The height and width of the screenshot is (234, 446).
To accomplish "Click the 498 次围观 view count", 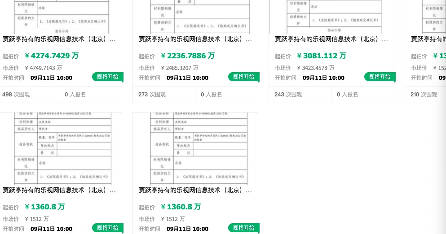I will pyautogui.click(x=16, y=95).
